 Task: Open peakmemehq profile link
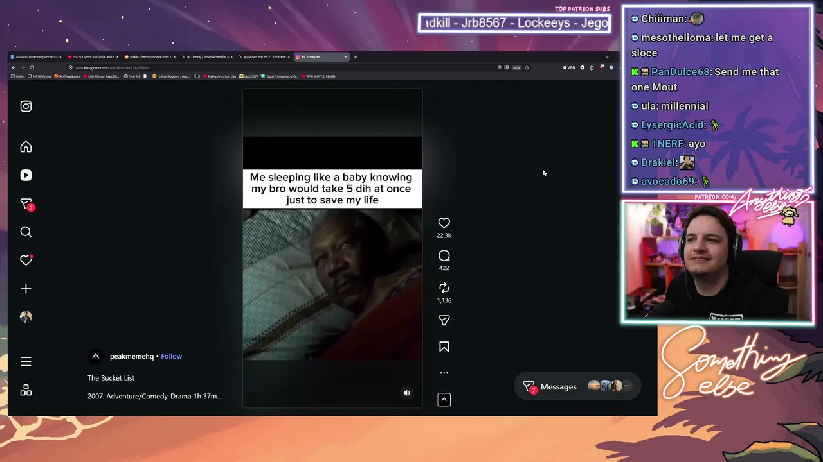coord(132,356)
